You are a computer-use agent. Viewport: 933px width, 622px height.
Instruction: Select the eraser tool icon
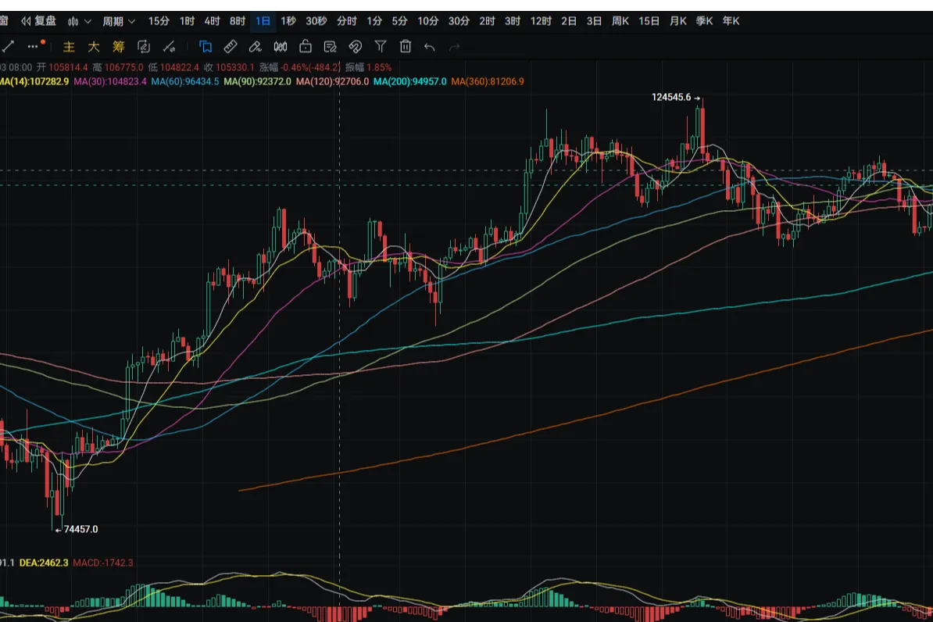pos(256,47)
